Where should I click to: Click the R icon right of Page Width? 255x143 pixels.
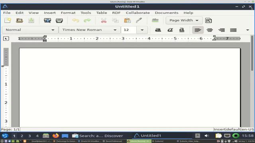pyautogui.click(x=208, y=20)
